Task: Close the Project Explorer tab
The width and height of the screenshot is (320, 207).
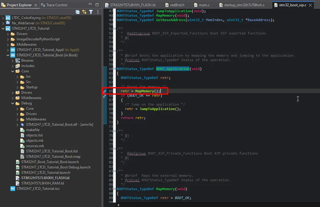Action: point(36,5)
